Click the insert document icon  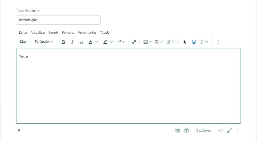click(169, 42)
